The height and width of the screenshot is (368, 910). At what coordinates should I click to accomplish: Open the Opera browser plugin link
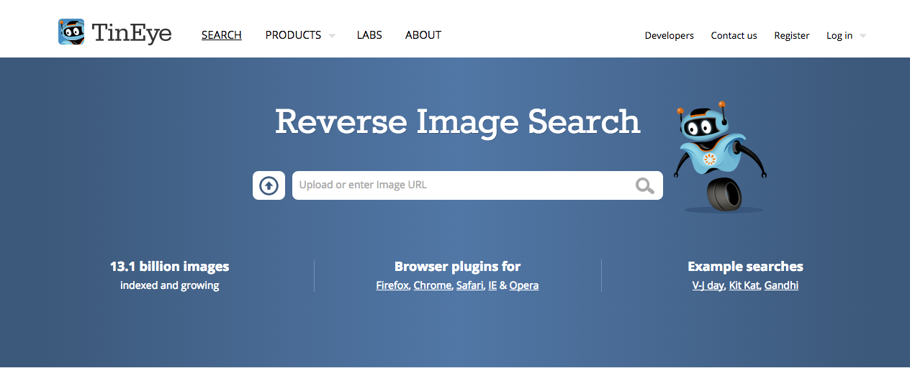point(524,285)
